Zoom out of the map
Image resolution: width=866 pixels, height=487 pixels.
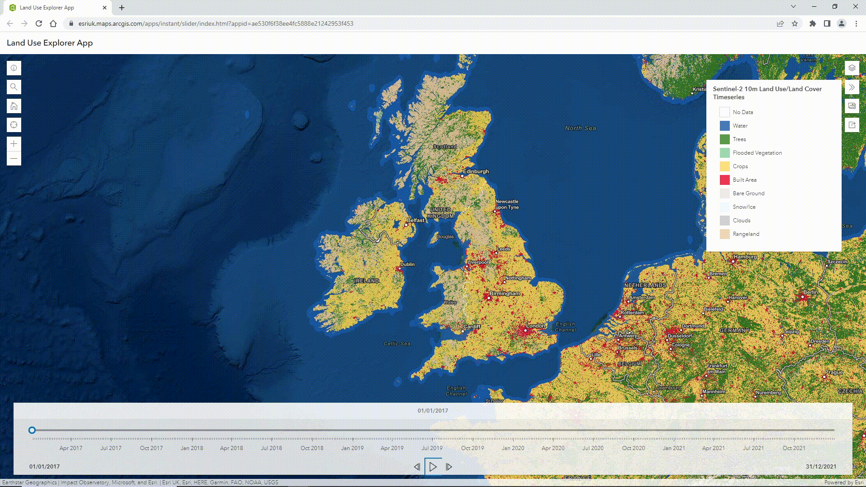pyautogui.click(x=14, y=158)
